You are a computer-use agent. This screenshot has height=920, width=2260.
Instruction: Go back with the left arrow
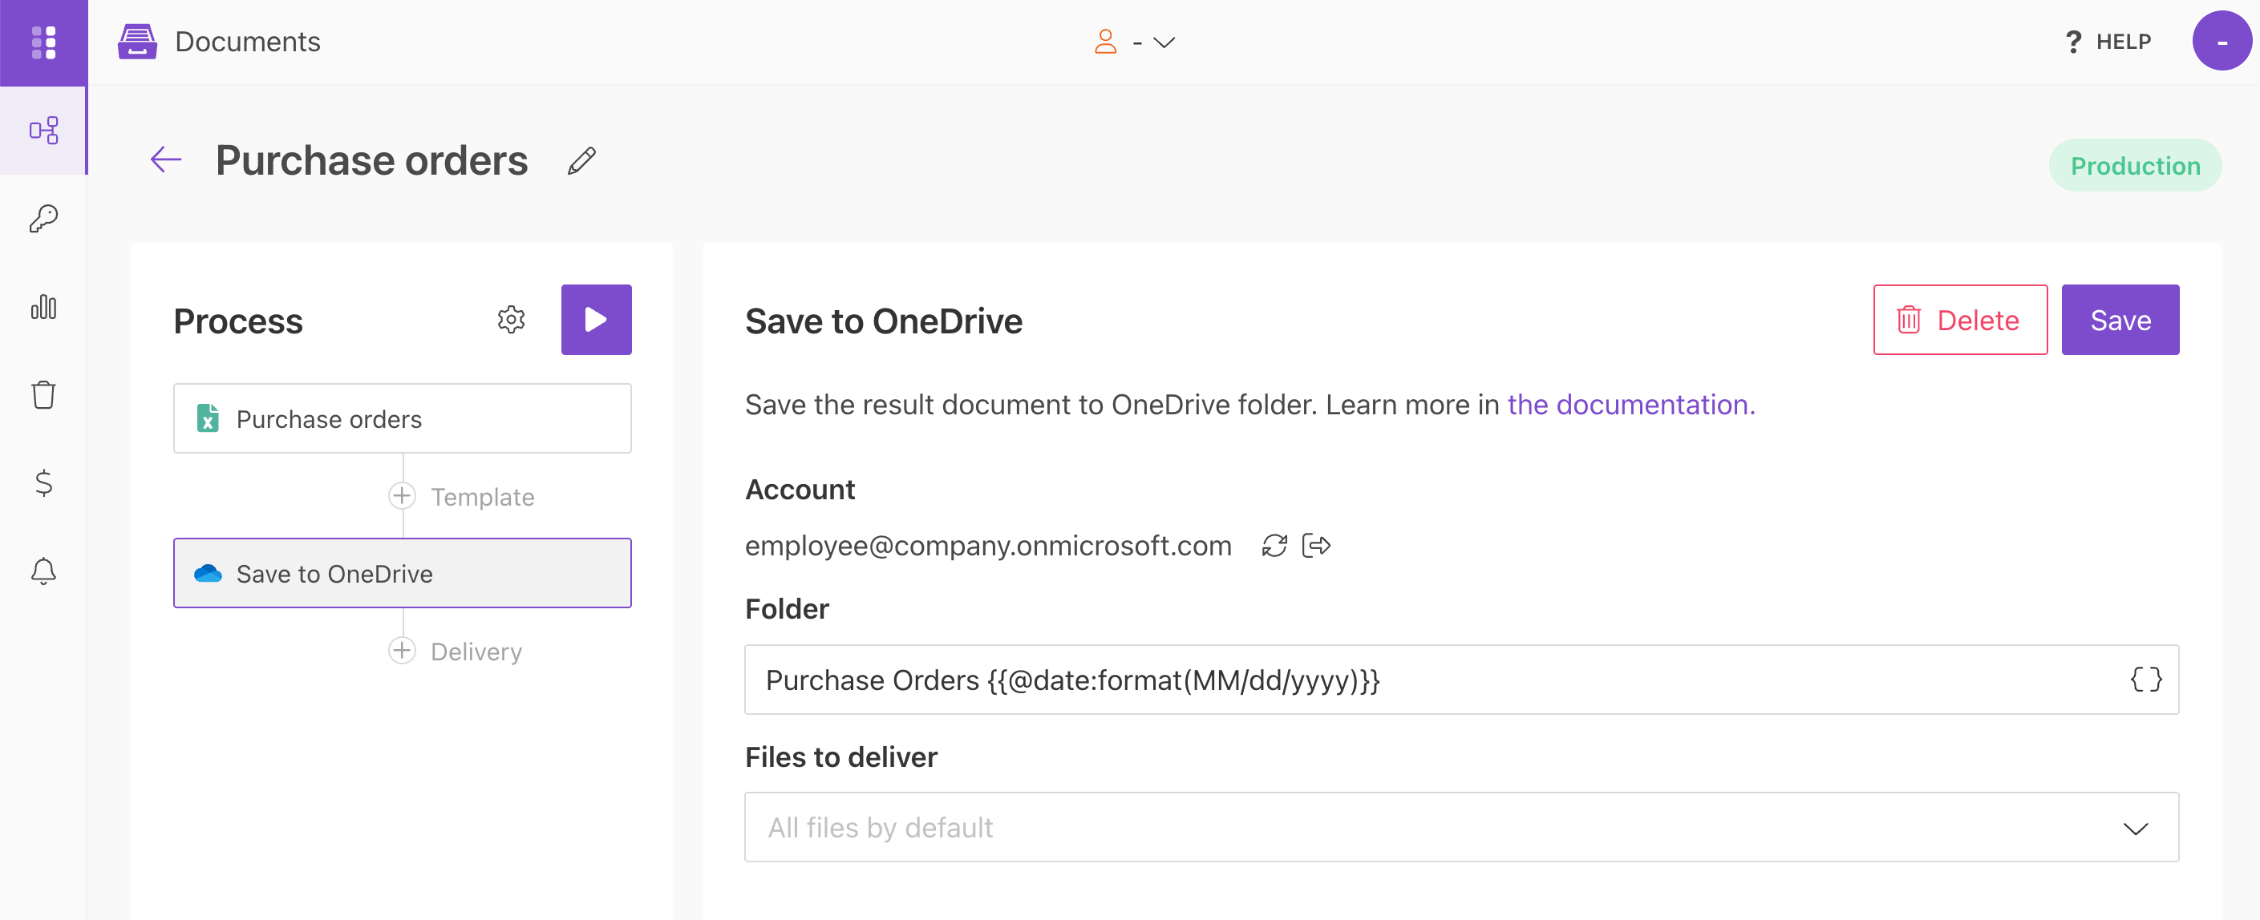coord(166,159)
